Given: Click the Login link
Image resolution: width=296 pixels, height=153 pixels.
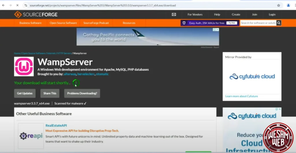Looking at the screenshot, I should [x=272, y=14].
